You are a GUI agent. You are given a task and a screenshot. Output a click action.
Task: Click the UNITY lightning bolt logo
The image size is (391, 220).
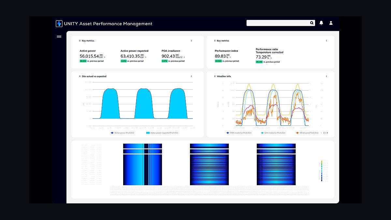coord(59,23)
